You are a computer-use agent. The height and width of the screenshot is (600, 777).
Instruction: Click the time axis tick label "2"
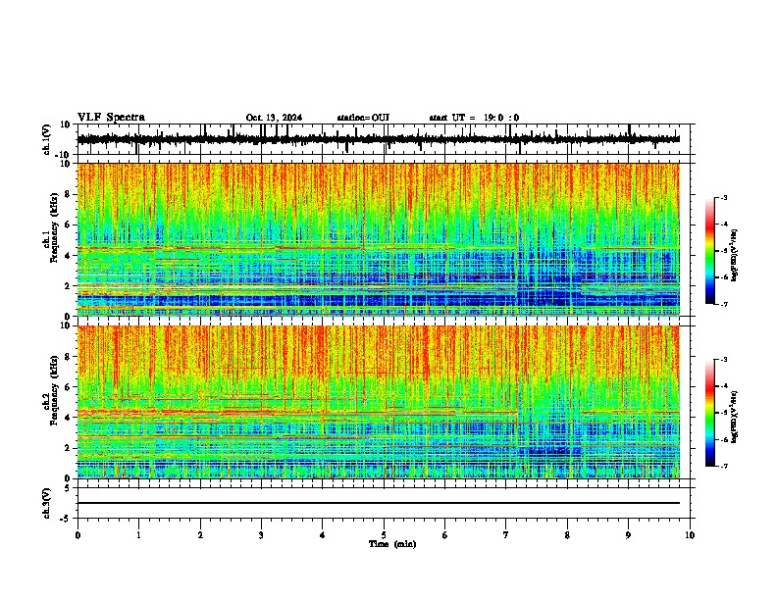pos(200,535)
